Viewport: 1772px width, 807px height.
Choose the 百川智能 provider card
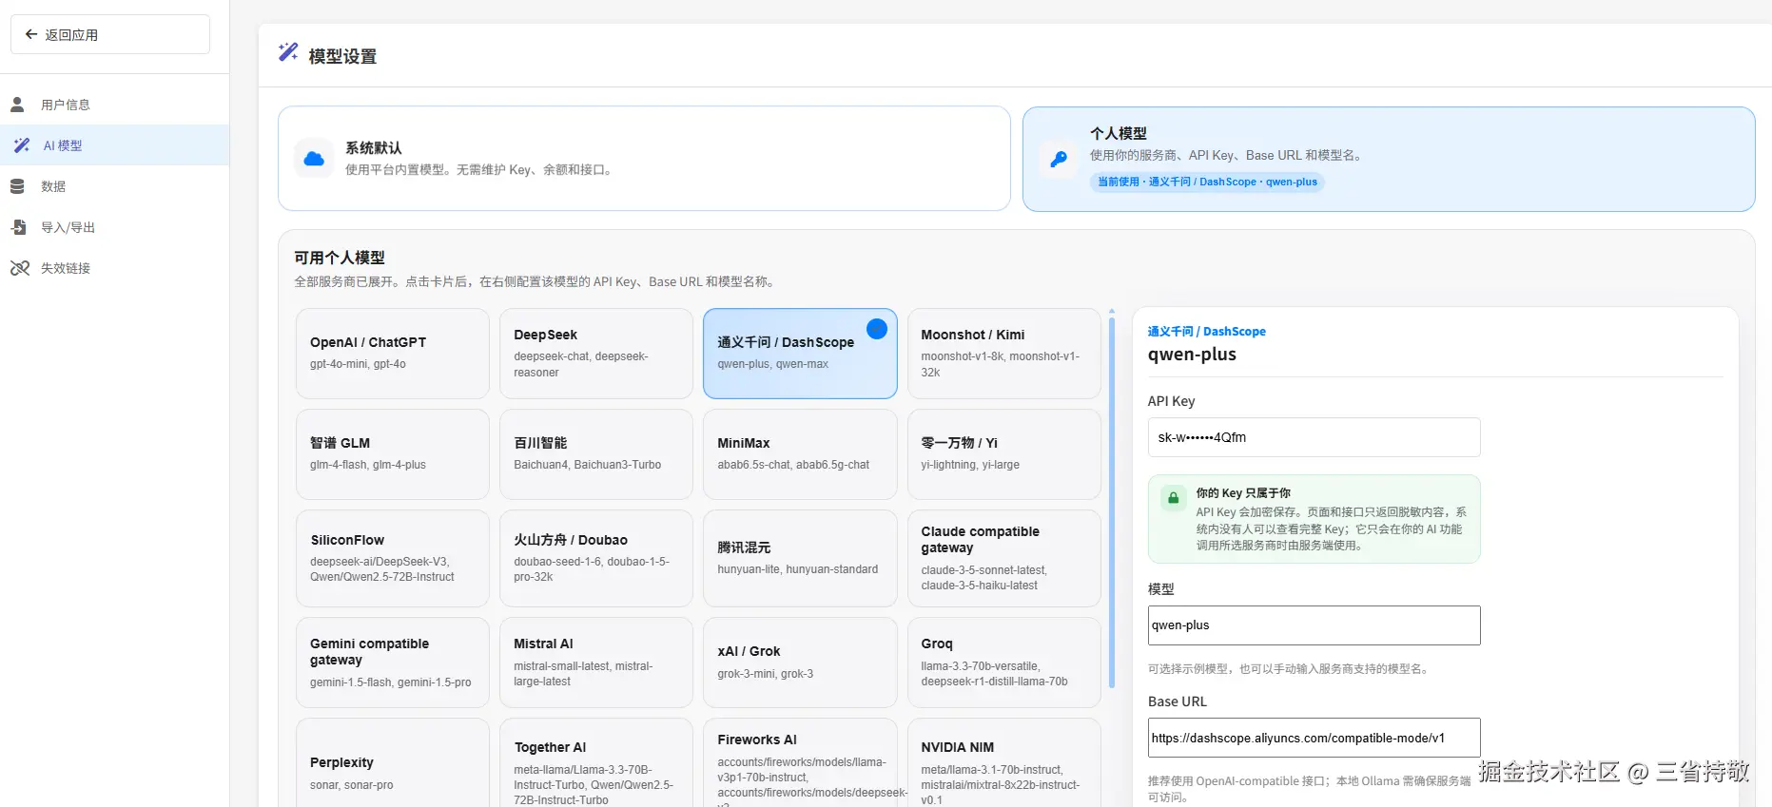[596, 454]
